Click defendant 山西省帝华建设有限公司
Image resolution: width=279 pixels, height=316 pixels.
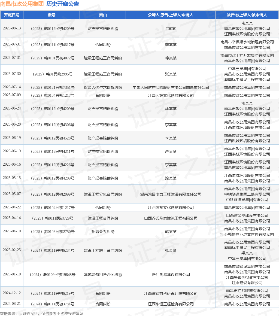[x=247, y=216]
